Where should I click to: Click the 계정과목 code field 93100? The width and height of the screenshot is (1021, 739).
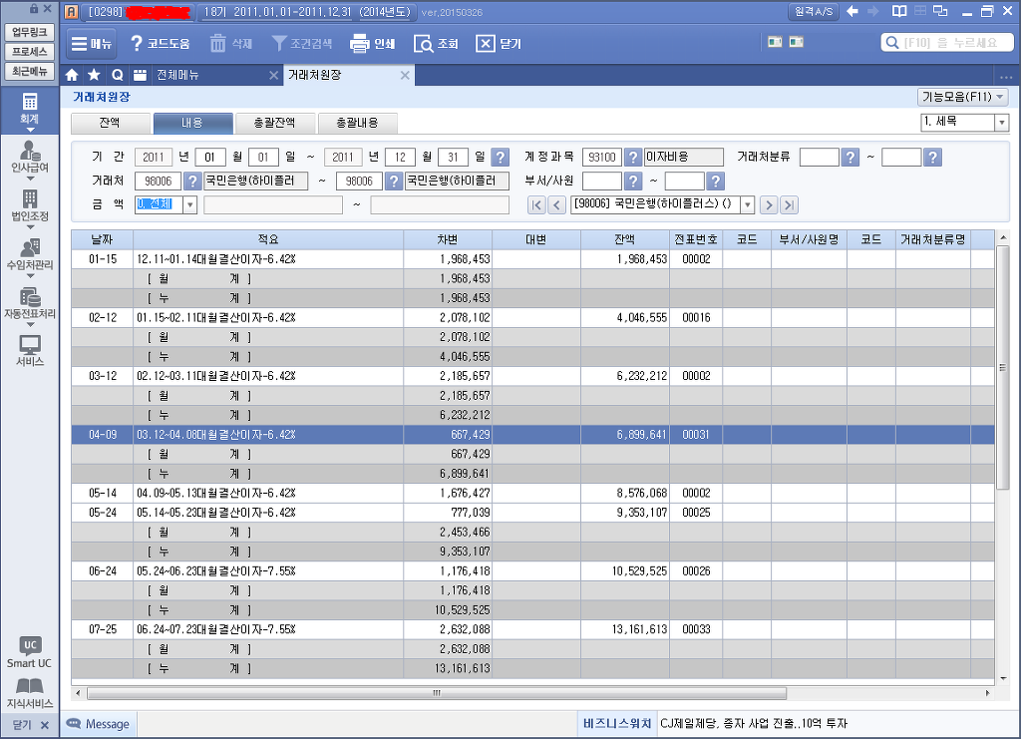(601, 157)
